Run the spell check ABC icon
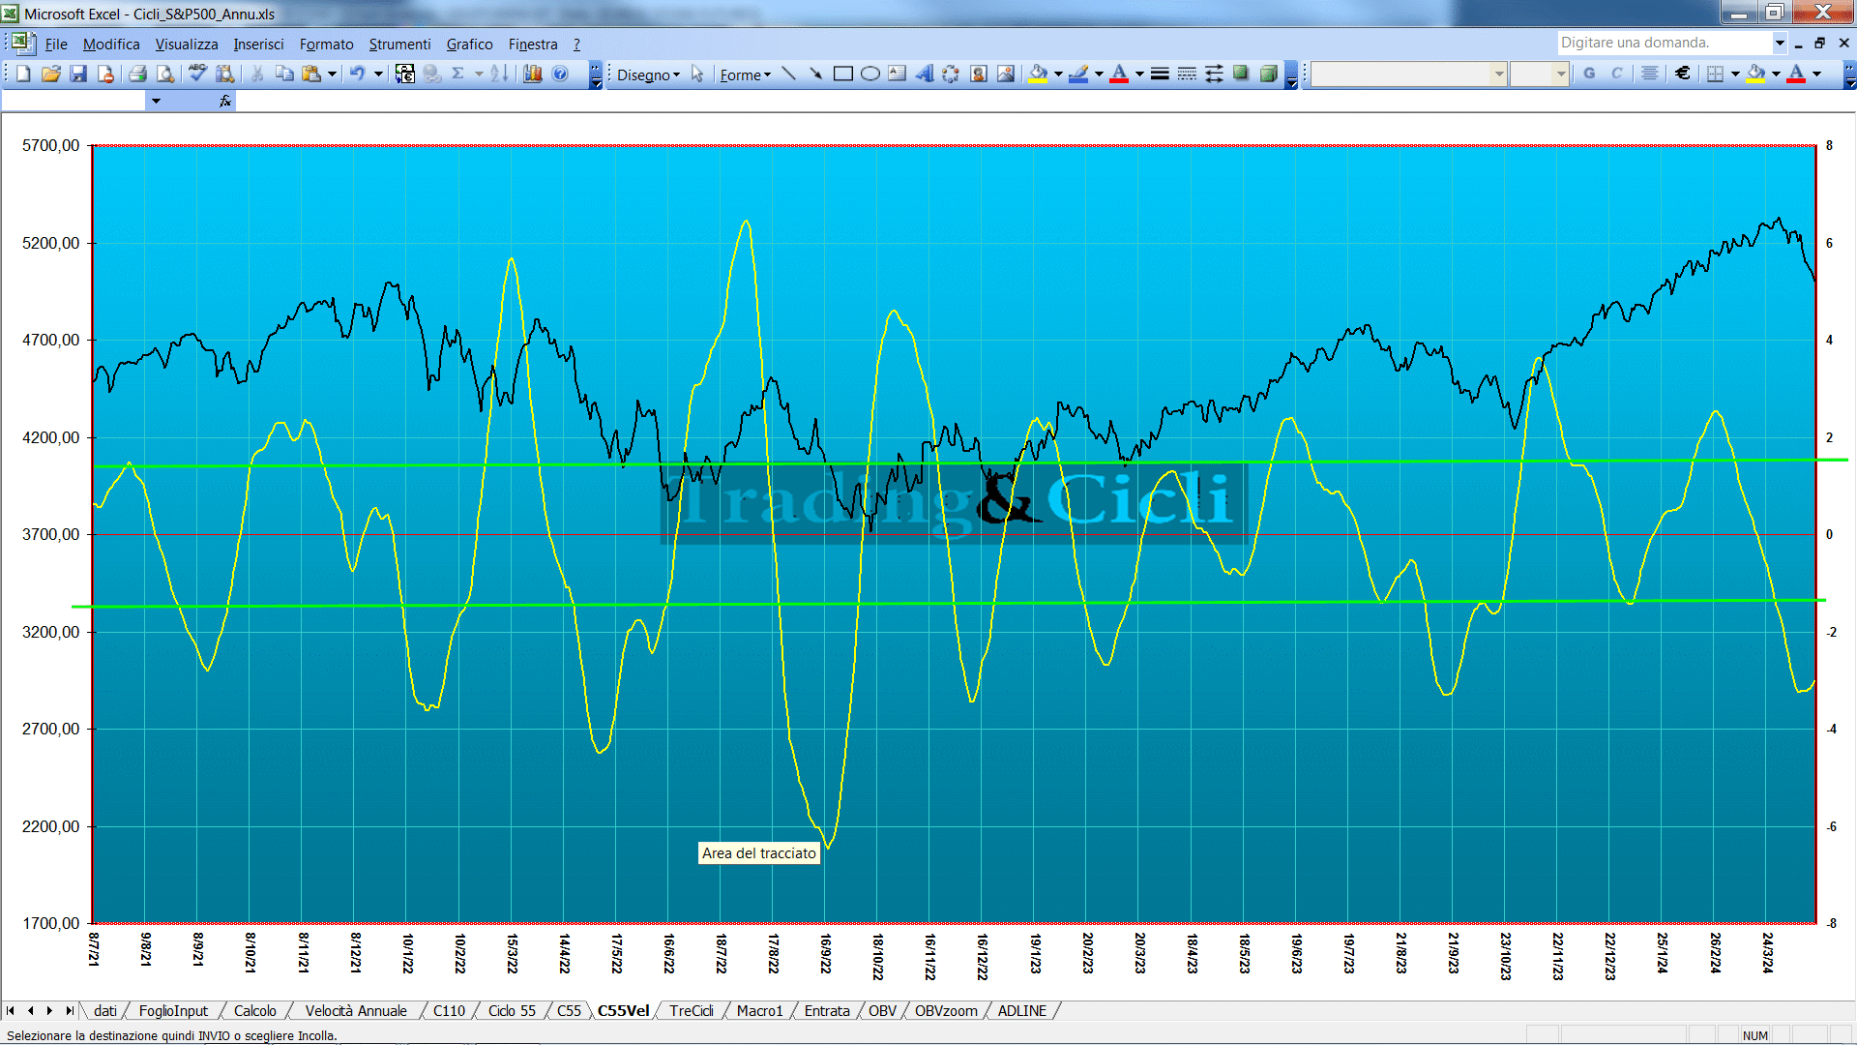The image size is (1857, 1045). point(197,75)
